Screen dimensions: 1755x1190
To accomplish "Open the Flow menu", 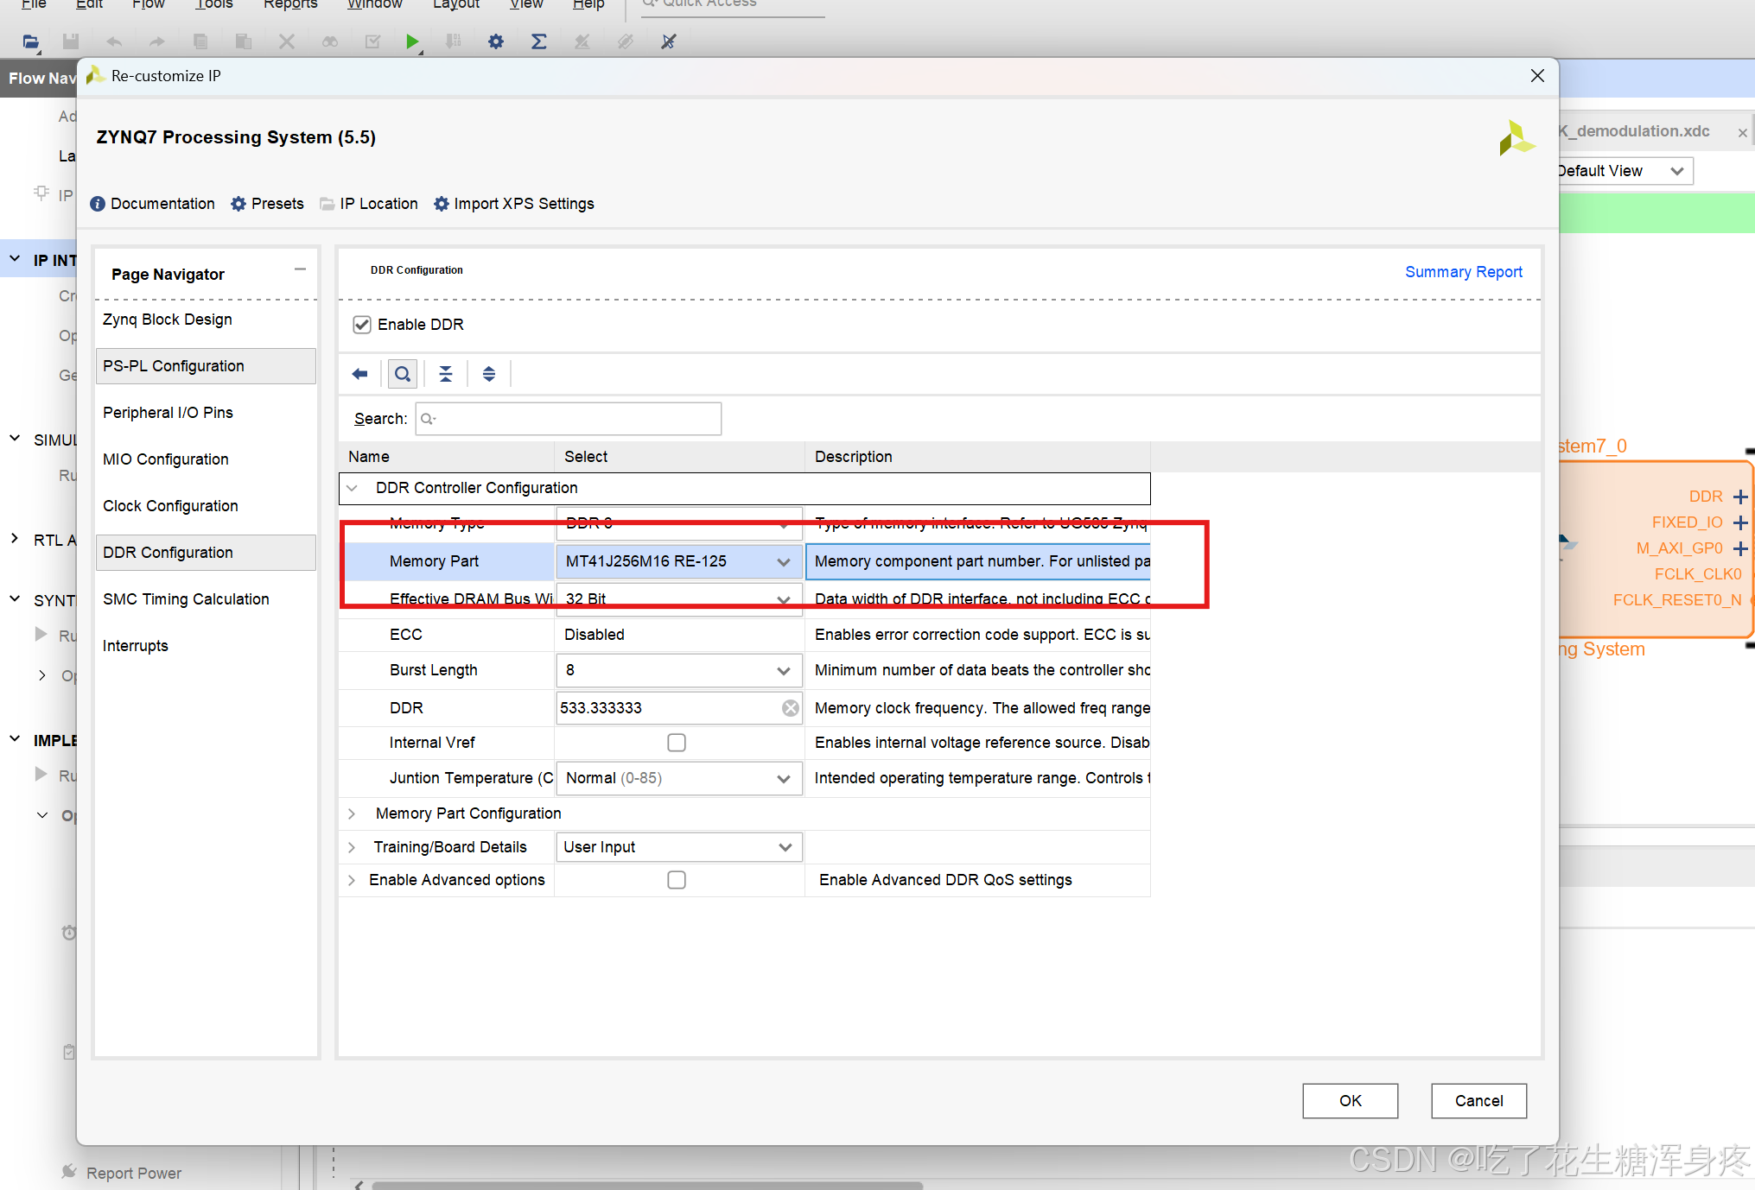I will tap(148, 4).
